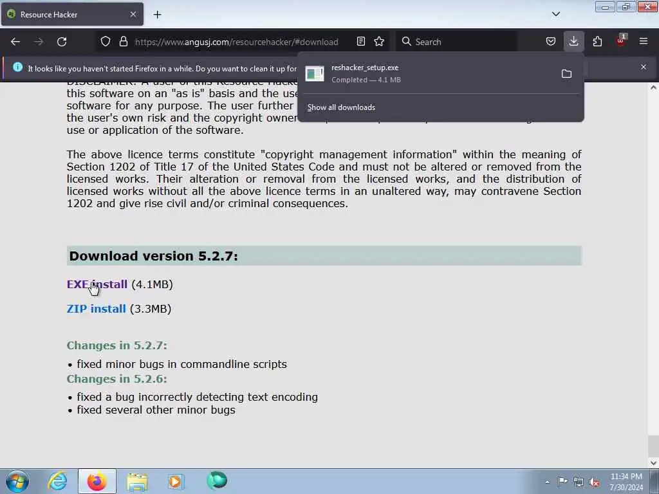This screenshot has height=494, width=659.
Task: Click the muted volume tray icon
Action: point(594,482)
